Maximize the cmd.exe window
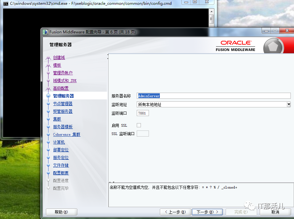Image resolution: width=294 pixels, height=219 pixels. coord(195,2)
